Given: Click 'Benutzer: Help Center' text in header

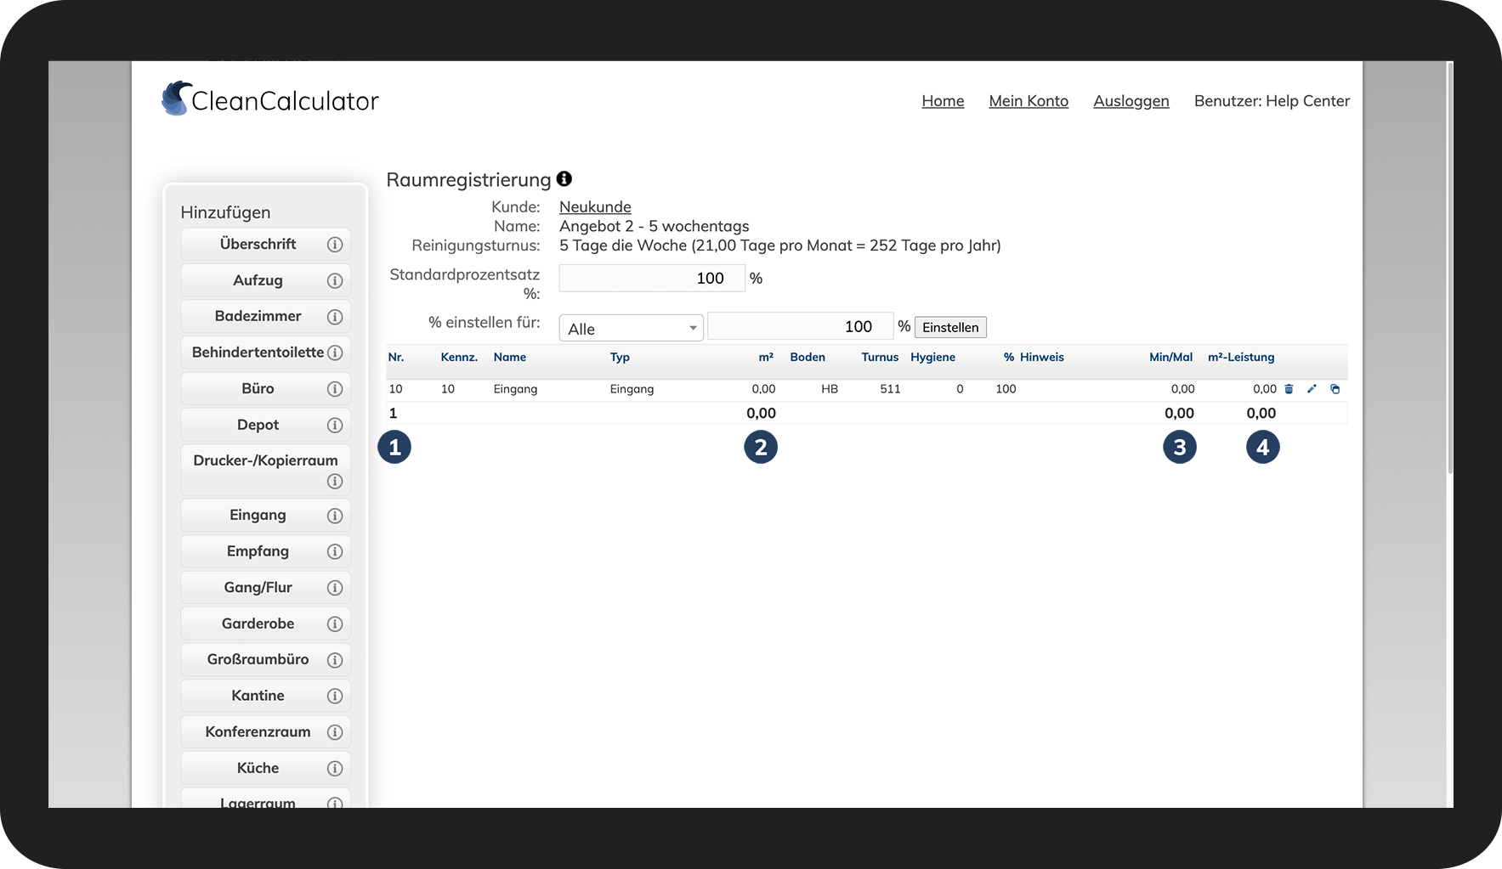Looking at the screenshot, I should click(x=1272, y=101).
